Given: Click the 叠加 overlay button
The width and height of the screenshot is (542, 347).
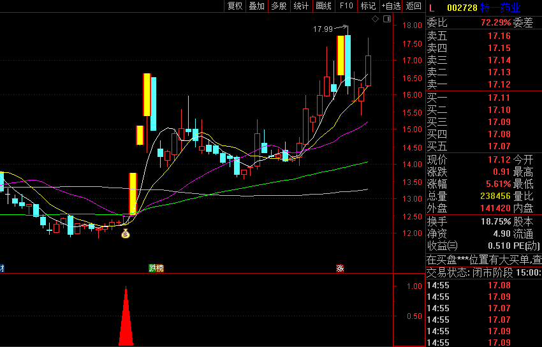Looking at the screenshot, I should point(257,6).
